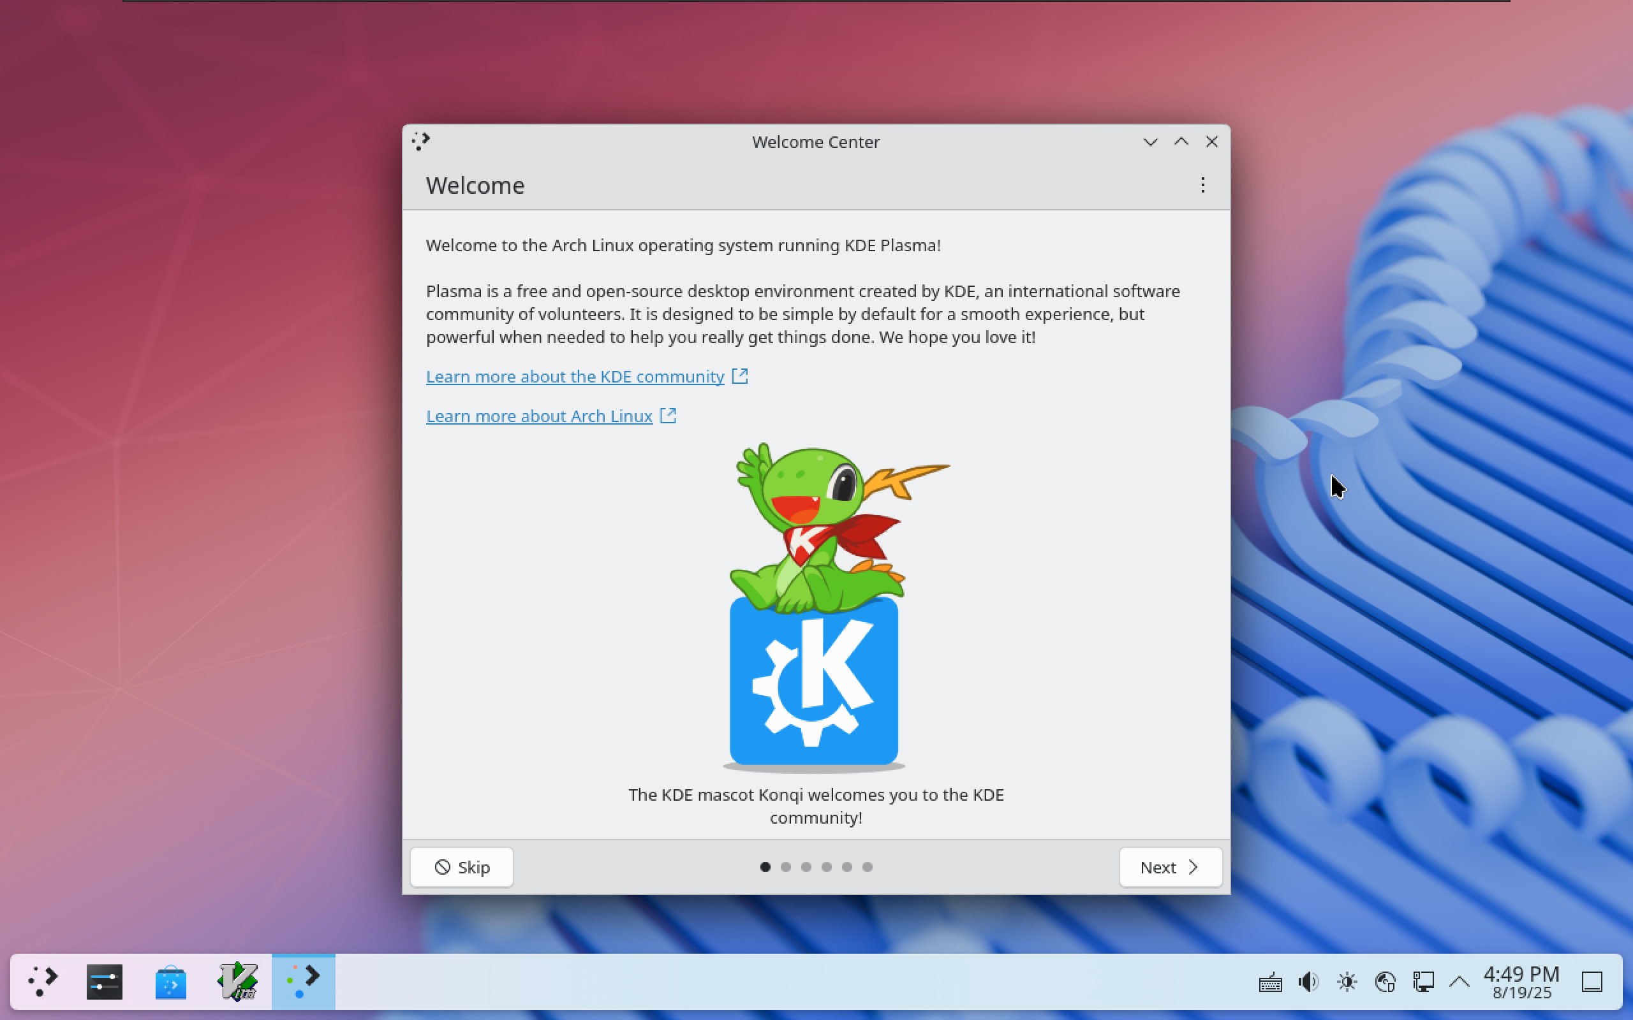Jump to the last page dot

(x=867, y=867)
